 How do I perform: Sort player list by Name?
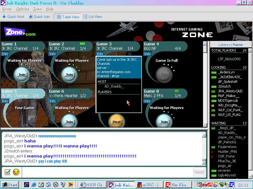pos(238,45)
